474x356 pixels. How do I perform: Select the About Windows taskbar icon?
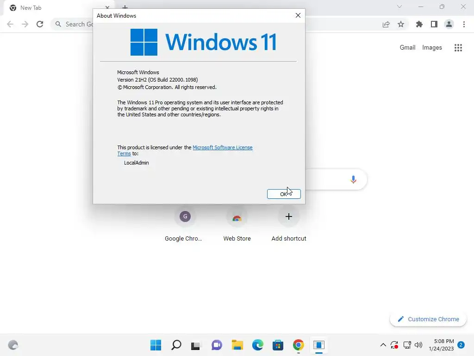[318, 345]
